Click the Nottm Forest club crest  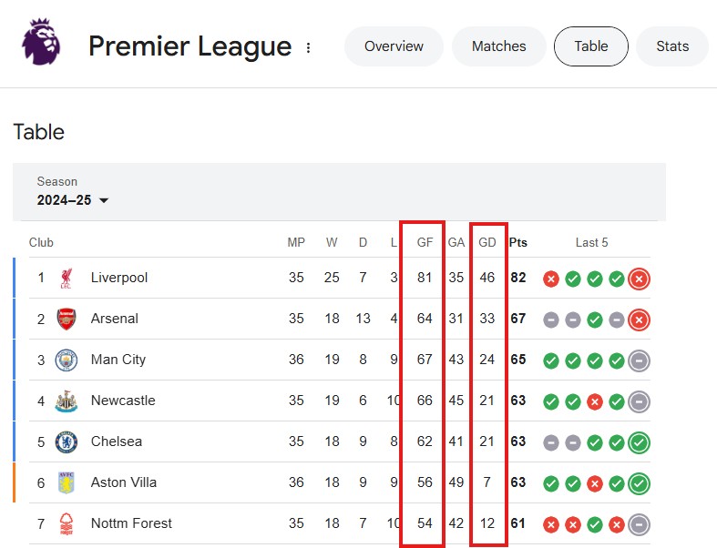click(x=67, y=523)
